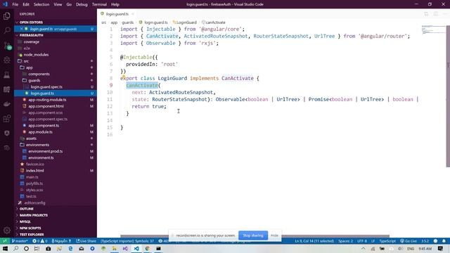Click the Live Share status bar item
Screen dimensions: 450x253
[86, 241]
